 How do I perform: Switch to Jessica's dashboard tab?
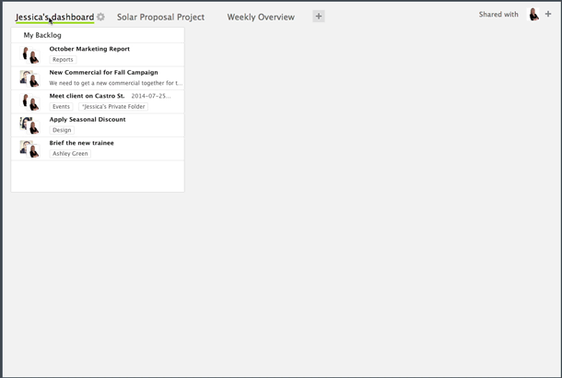pyautogui.click(x=54, y=17)
